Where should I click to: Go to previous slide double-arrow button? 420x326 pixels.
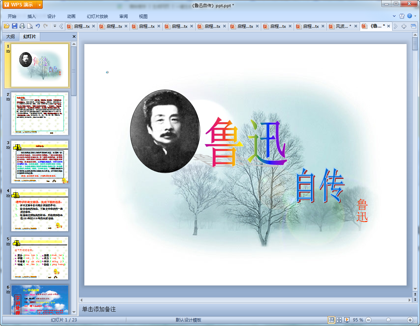(415, 294)
